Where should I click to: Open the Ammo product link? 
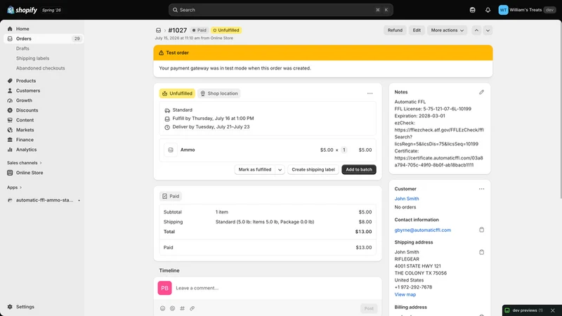[x=188, y=150]
